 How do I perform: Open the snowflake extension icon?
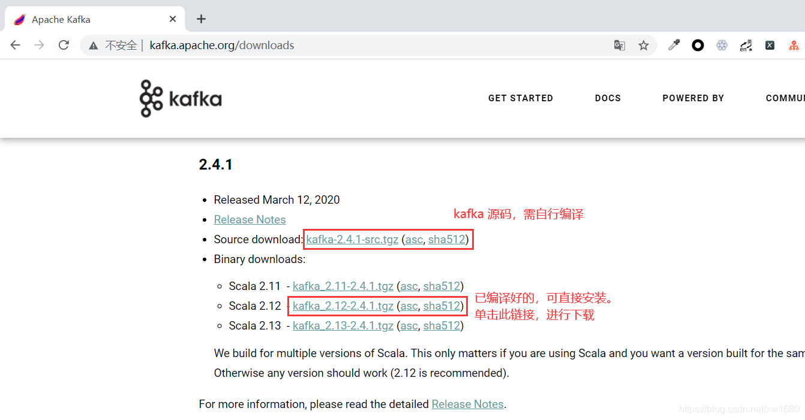(x=722, y=45)
